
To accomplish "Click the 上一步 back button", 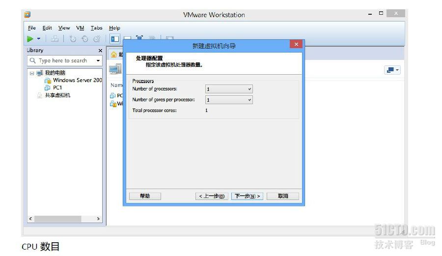I will (x=212, y=196).
